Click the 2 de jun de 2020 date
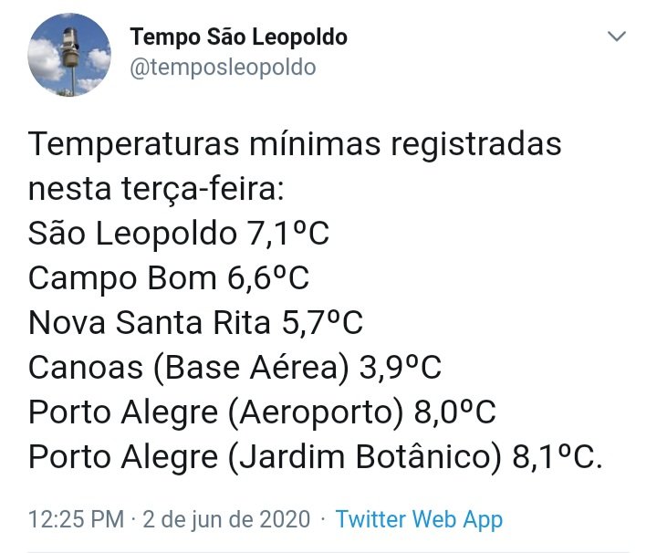Screen dimensions: 657x553 (x=226, y=520)
